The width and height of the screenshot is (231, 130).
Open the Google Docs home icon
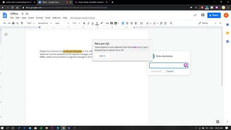tap(5, 15)
